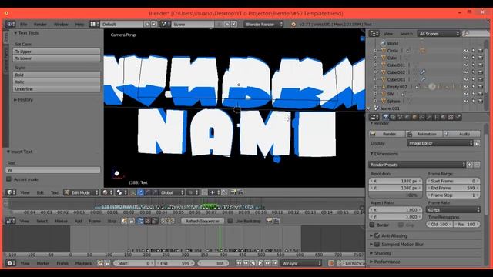Image resolution: width=493 pixels, height=277 pixels.
Task: Select the Material properties tab icon
Action: (444, 117)
